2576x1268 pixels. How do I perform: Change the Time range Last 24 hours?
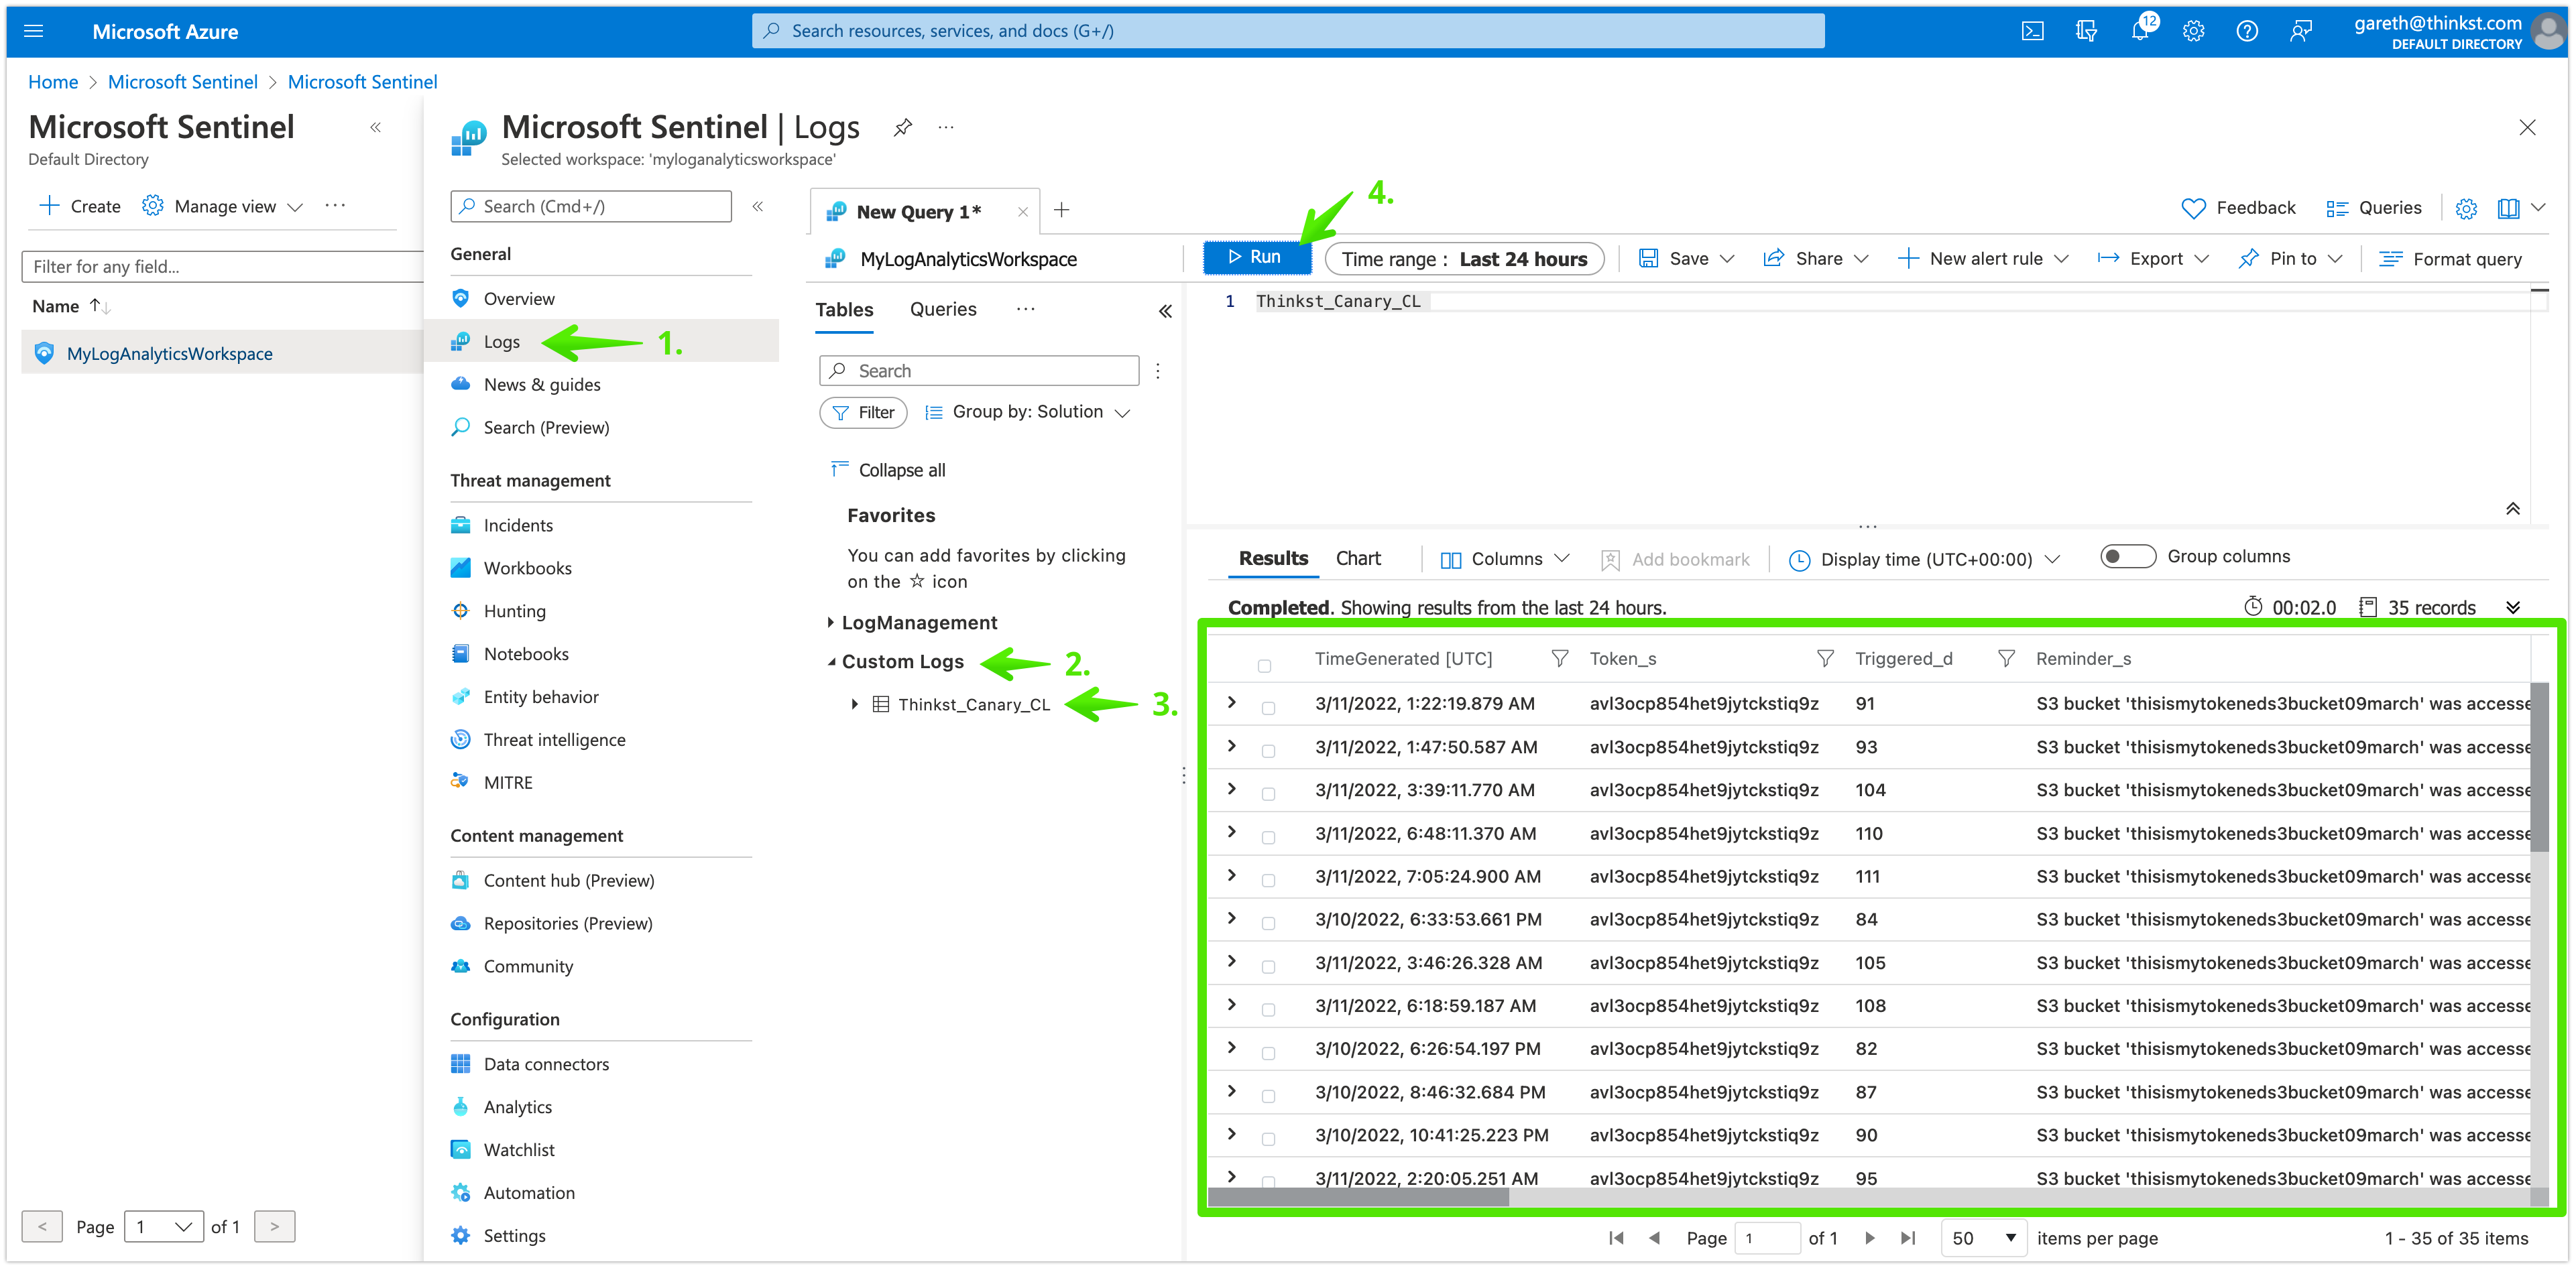(x=1464, y=259)
